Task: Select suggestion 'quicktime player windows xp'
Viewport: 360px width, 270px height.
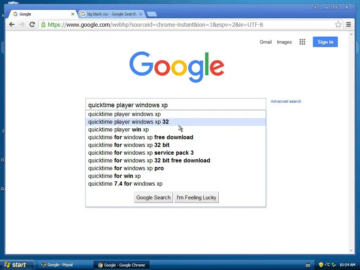Action: tap(176, 114)
